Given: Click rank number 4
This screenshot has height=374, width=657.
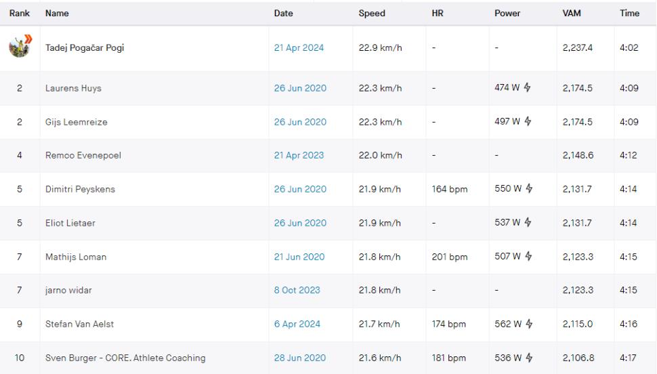Looking at the screenshot, I should [19, 155].
